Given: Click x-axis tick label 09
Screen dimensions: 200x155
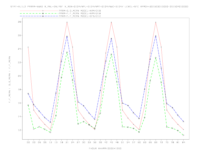Looking at the screenshot, I should 45,142.
